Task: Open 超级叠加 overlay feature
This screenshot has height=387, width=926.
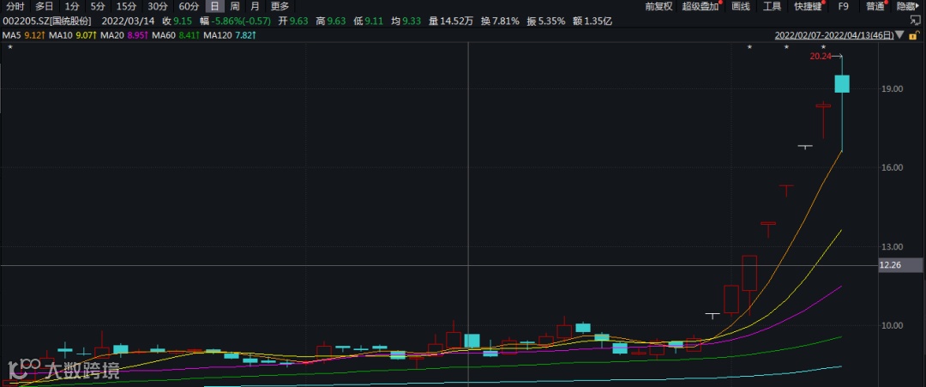Action: tap(701, 7)
